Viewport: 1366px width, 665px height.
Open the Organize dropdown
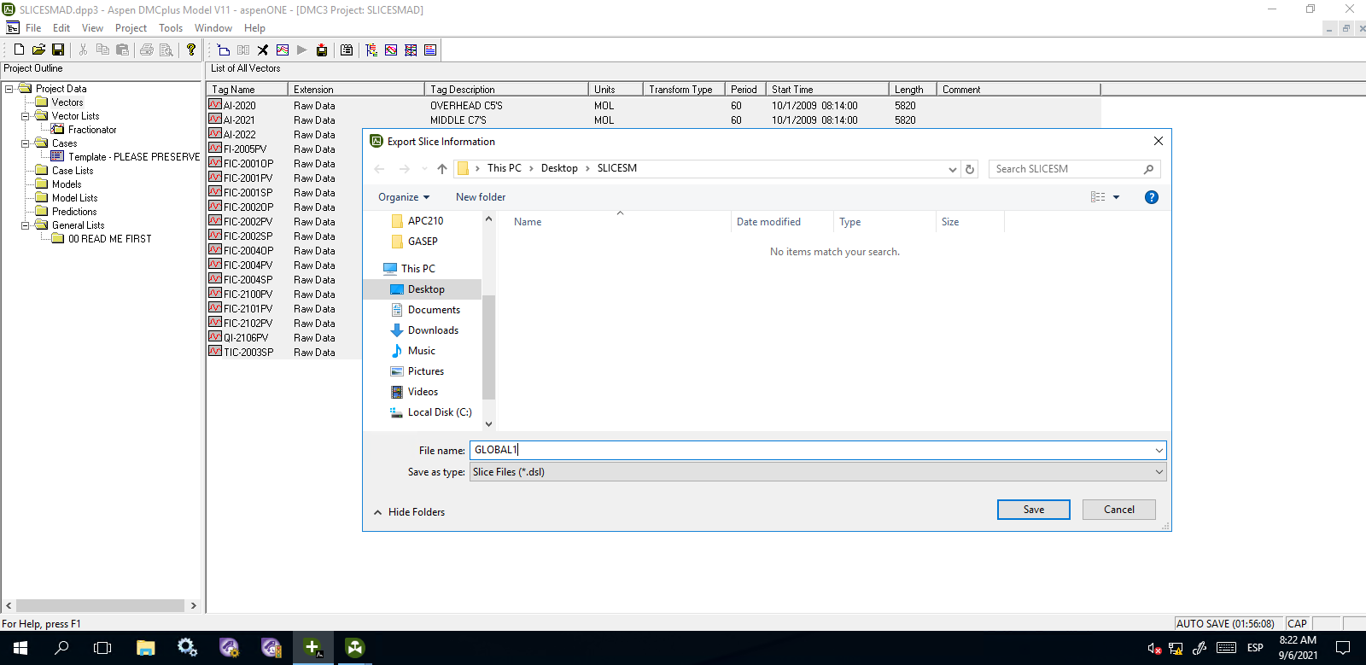tap(404, 197)
